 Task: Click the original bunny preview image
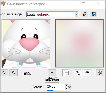(26, 44)
